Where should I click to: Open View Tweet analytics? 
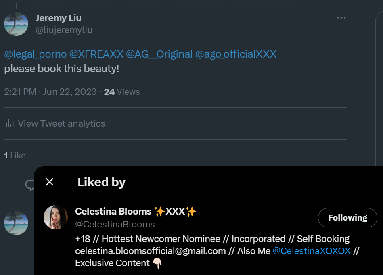click(x=61, y=124)
